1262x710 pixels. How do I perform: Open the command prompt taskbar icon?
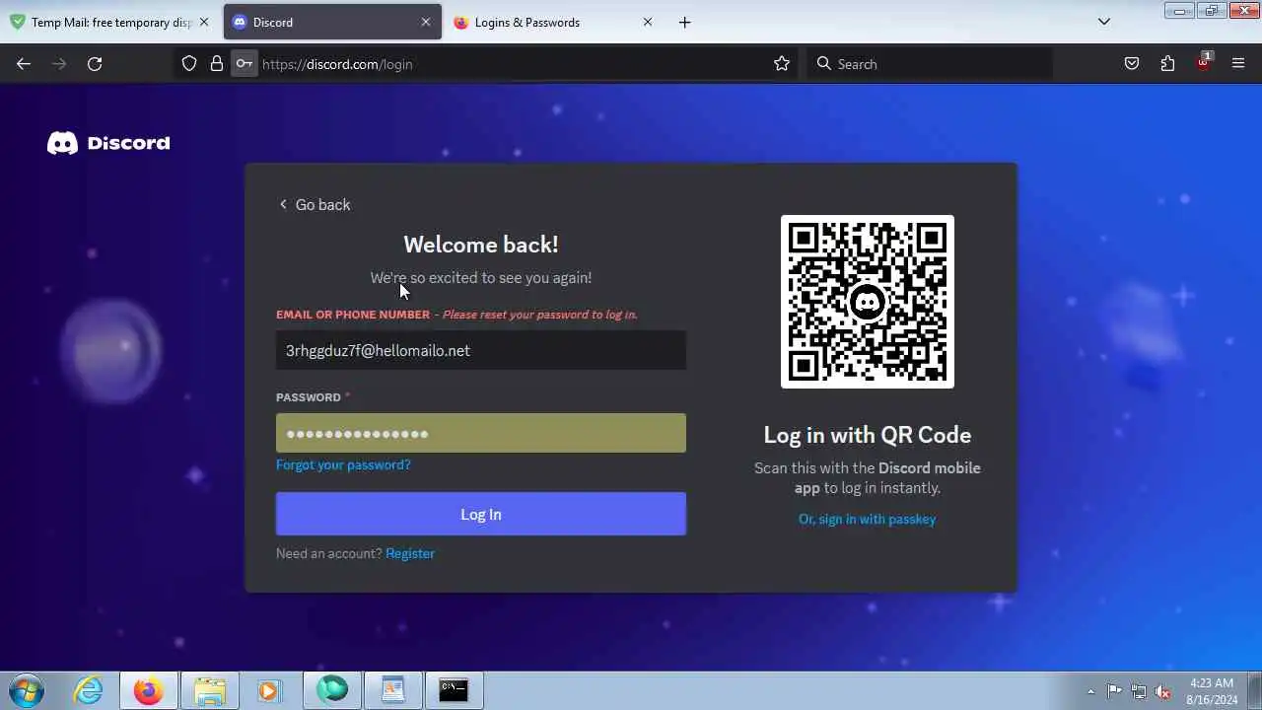coord(454,690)
